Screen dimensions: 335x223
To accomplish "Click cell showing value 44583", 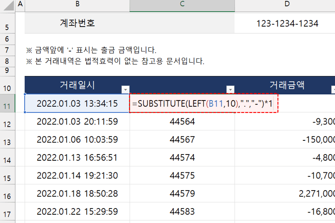I will [x=182, y=211].
